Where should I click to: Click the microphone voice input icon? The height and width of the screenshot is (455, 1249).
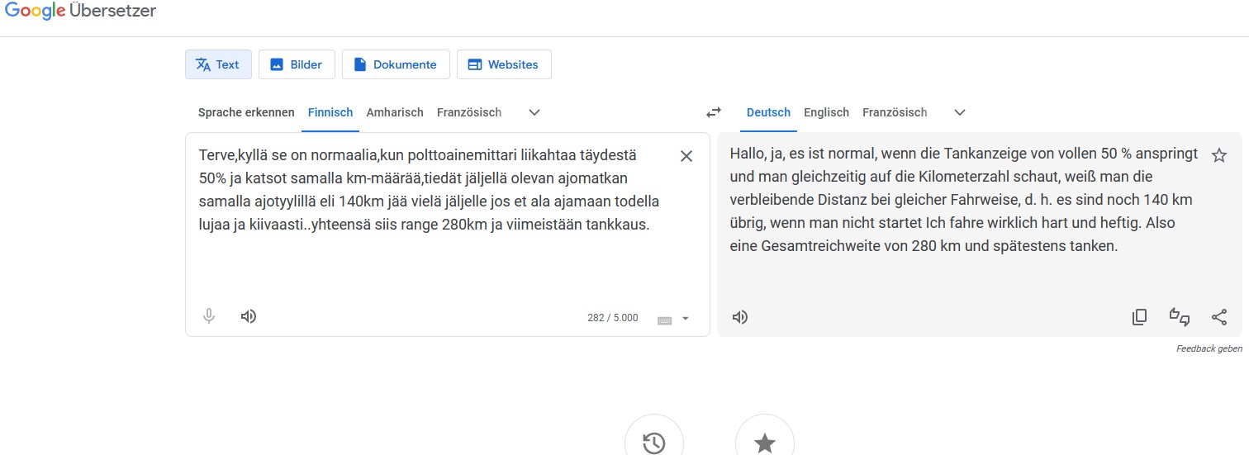[209, 316]
